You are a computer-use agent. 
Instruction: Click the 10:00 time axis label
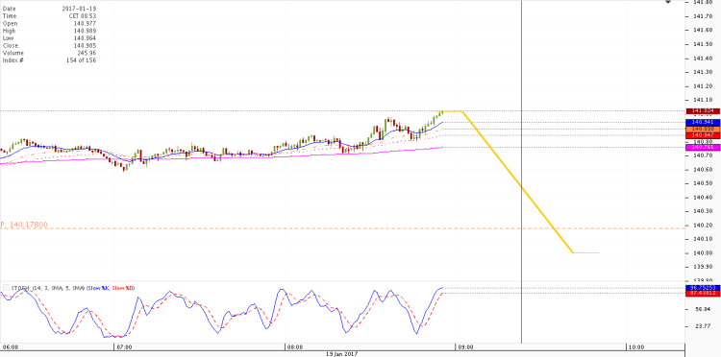click(x=636, y=346)
